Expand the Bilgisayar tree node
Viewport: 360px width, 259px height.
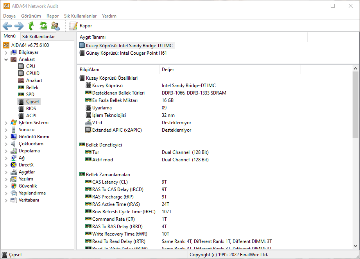(x=6, y=53)
